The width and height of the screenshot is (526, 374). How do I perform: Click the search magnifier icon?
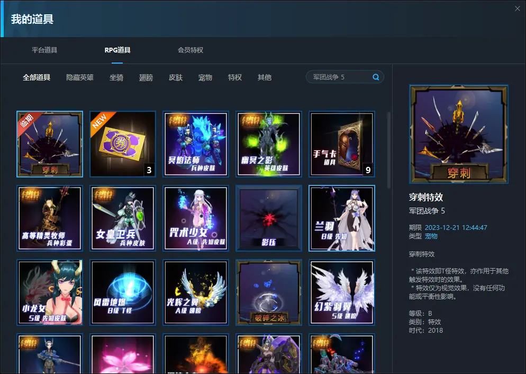tap(376, 77)
